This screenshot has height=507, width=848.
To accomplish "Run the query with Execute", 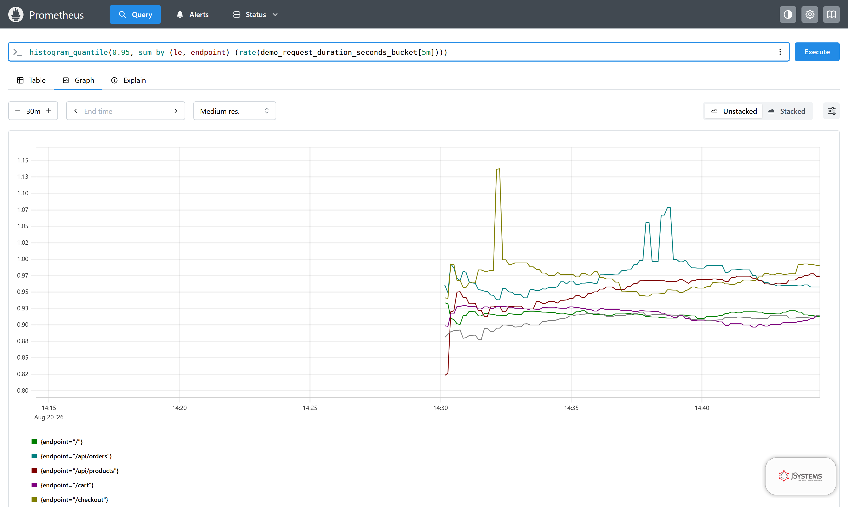I will [817, 52].
